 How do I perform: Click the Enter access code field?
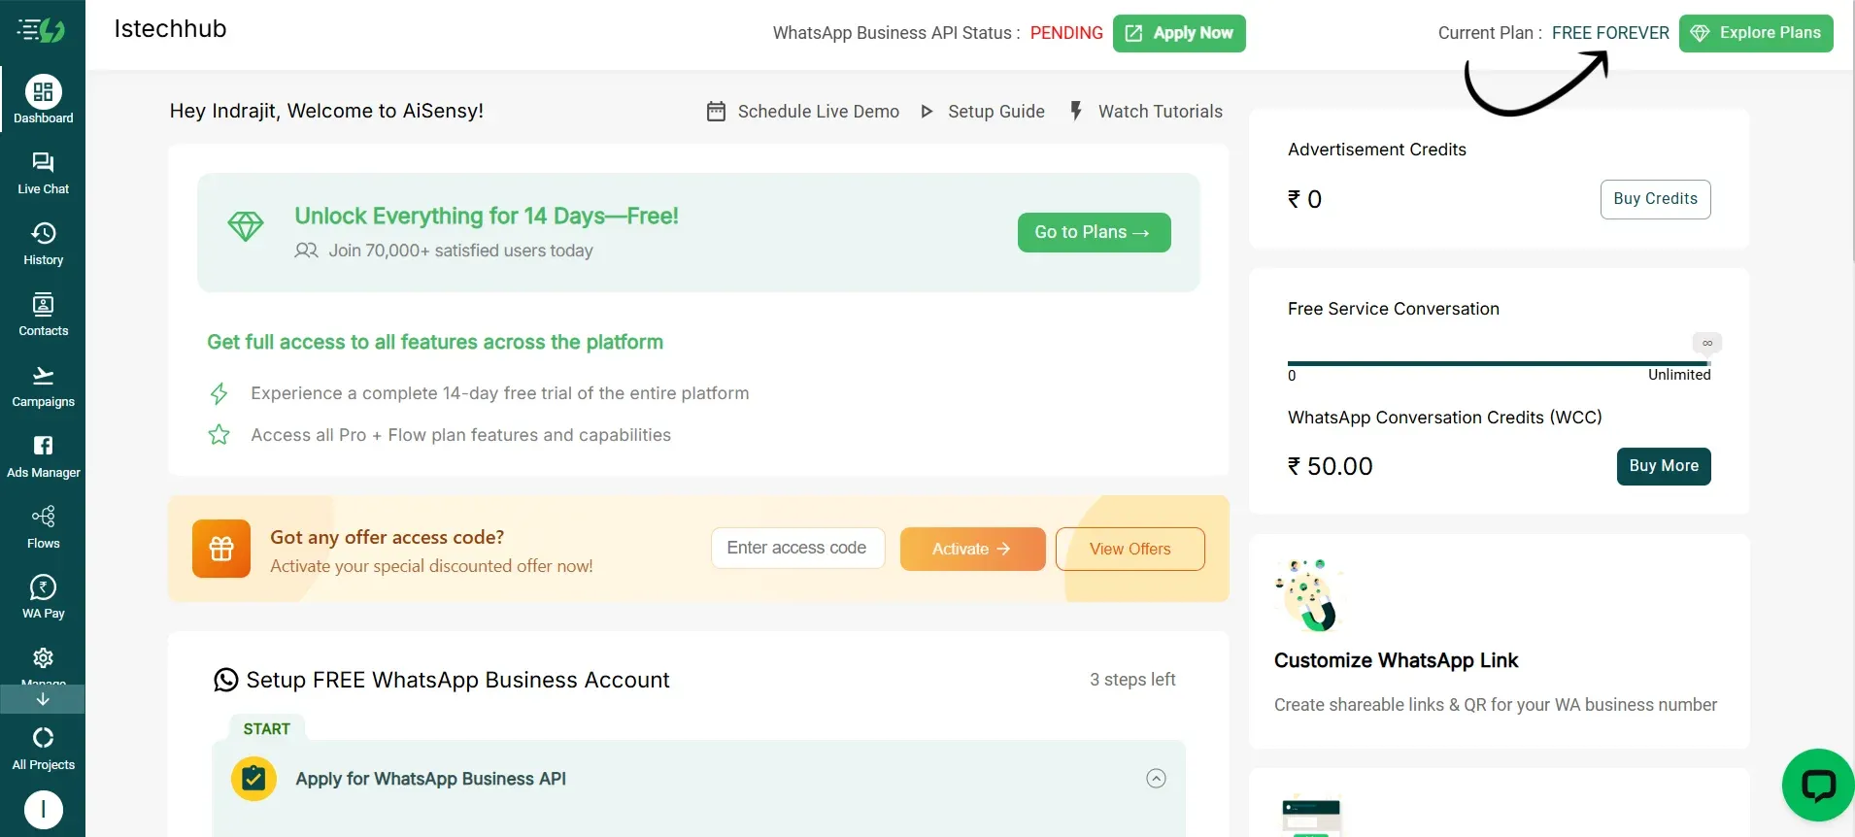tap(797, 548)
